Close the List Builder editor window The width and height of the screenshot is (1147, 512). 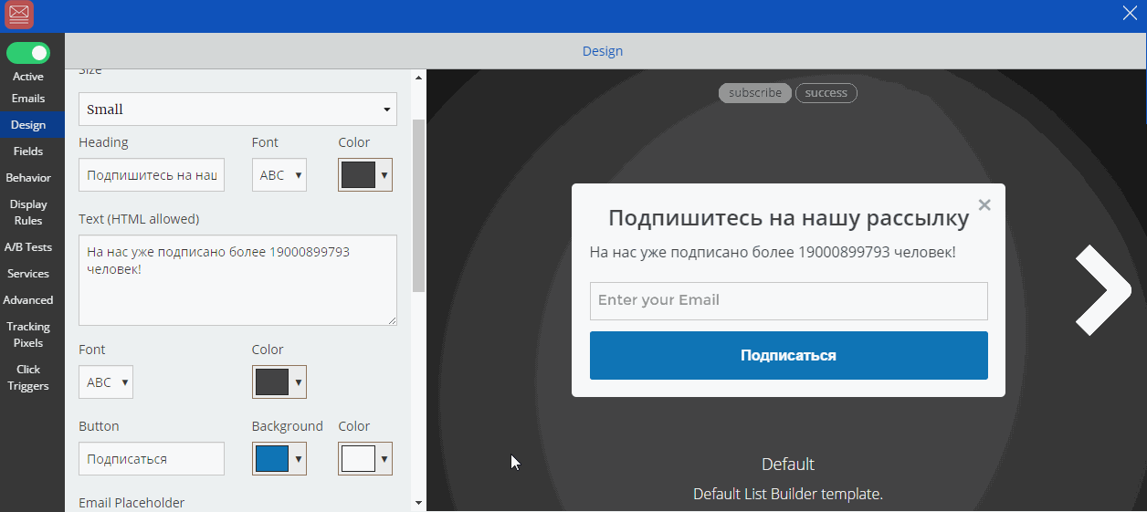1129,13
